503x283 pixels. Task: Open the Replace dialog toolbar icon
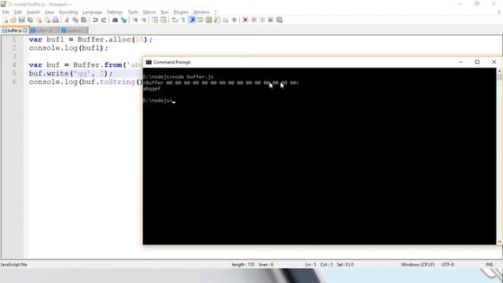(x=123, y=20)
